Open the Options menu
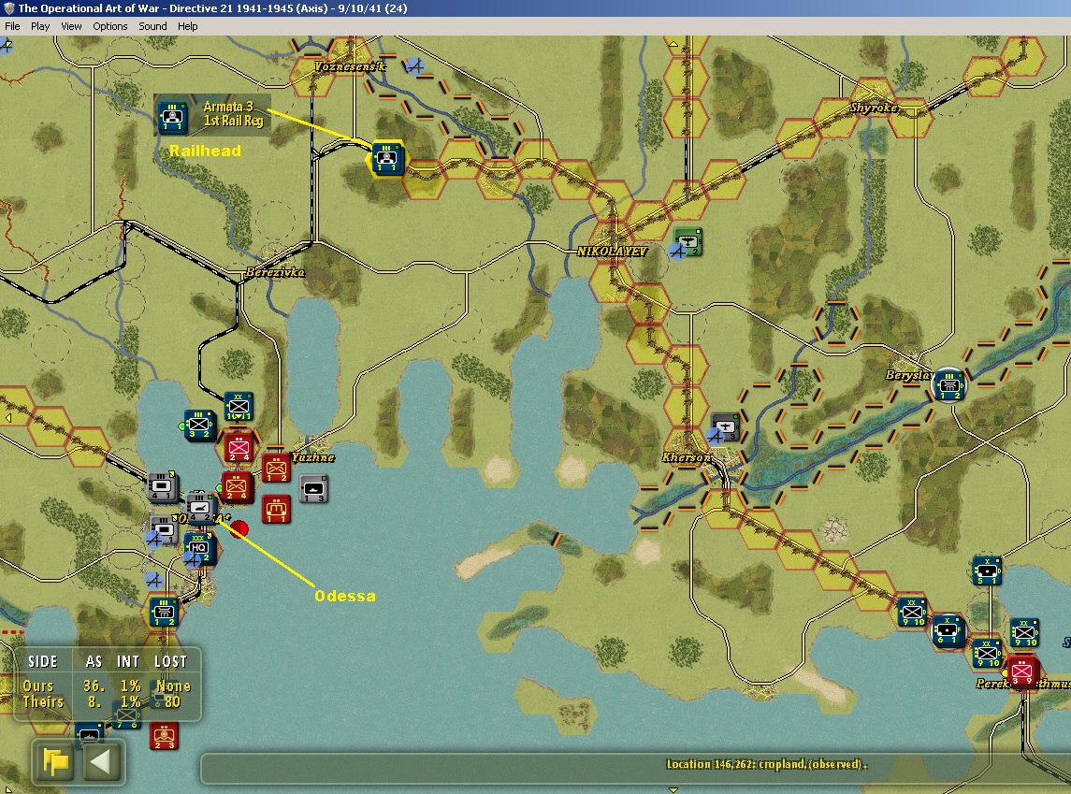This screenshot has height=794, width=1071. tap(110, 26)
